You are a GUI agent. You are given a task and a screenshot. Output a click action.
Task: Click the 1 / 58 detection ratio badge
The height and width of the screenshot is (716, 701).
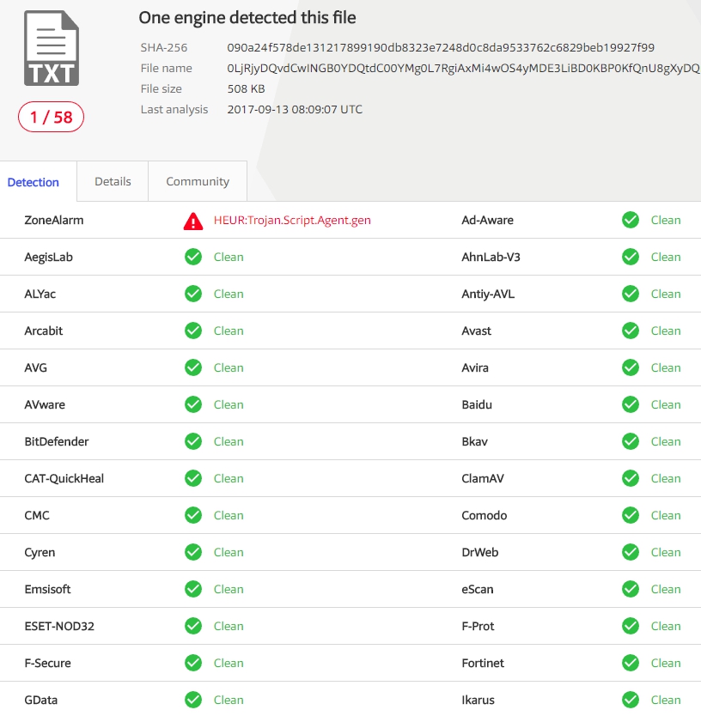[52, 117]
